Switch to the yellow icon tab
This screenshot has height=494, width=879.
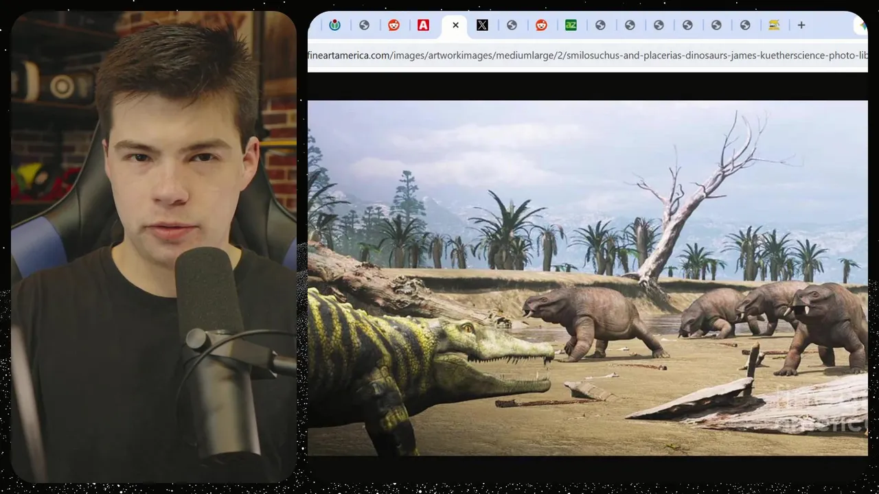(x=774, y=25)
